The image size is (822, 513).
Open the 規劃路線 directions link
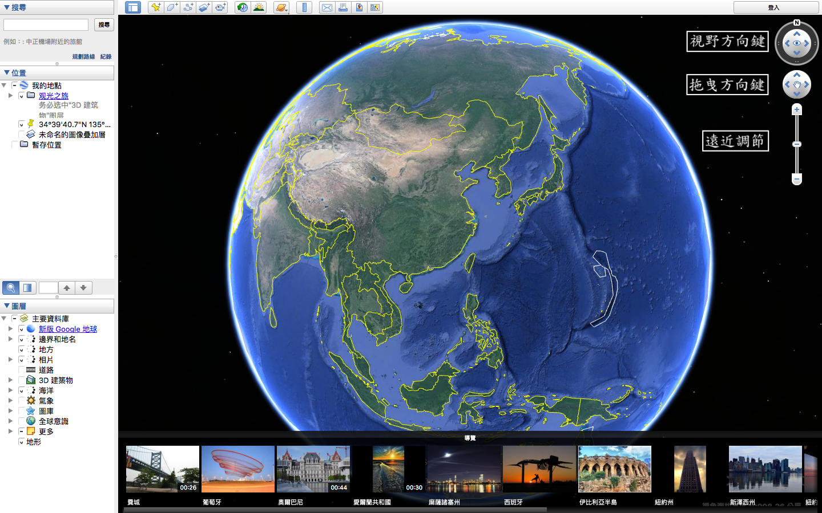[x=83, y=56]
